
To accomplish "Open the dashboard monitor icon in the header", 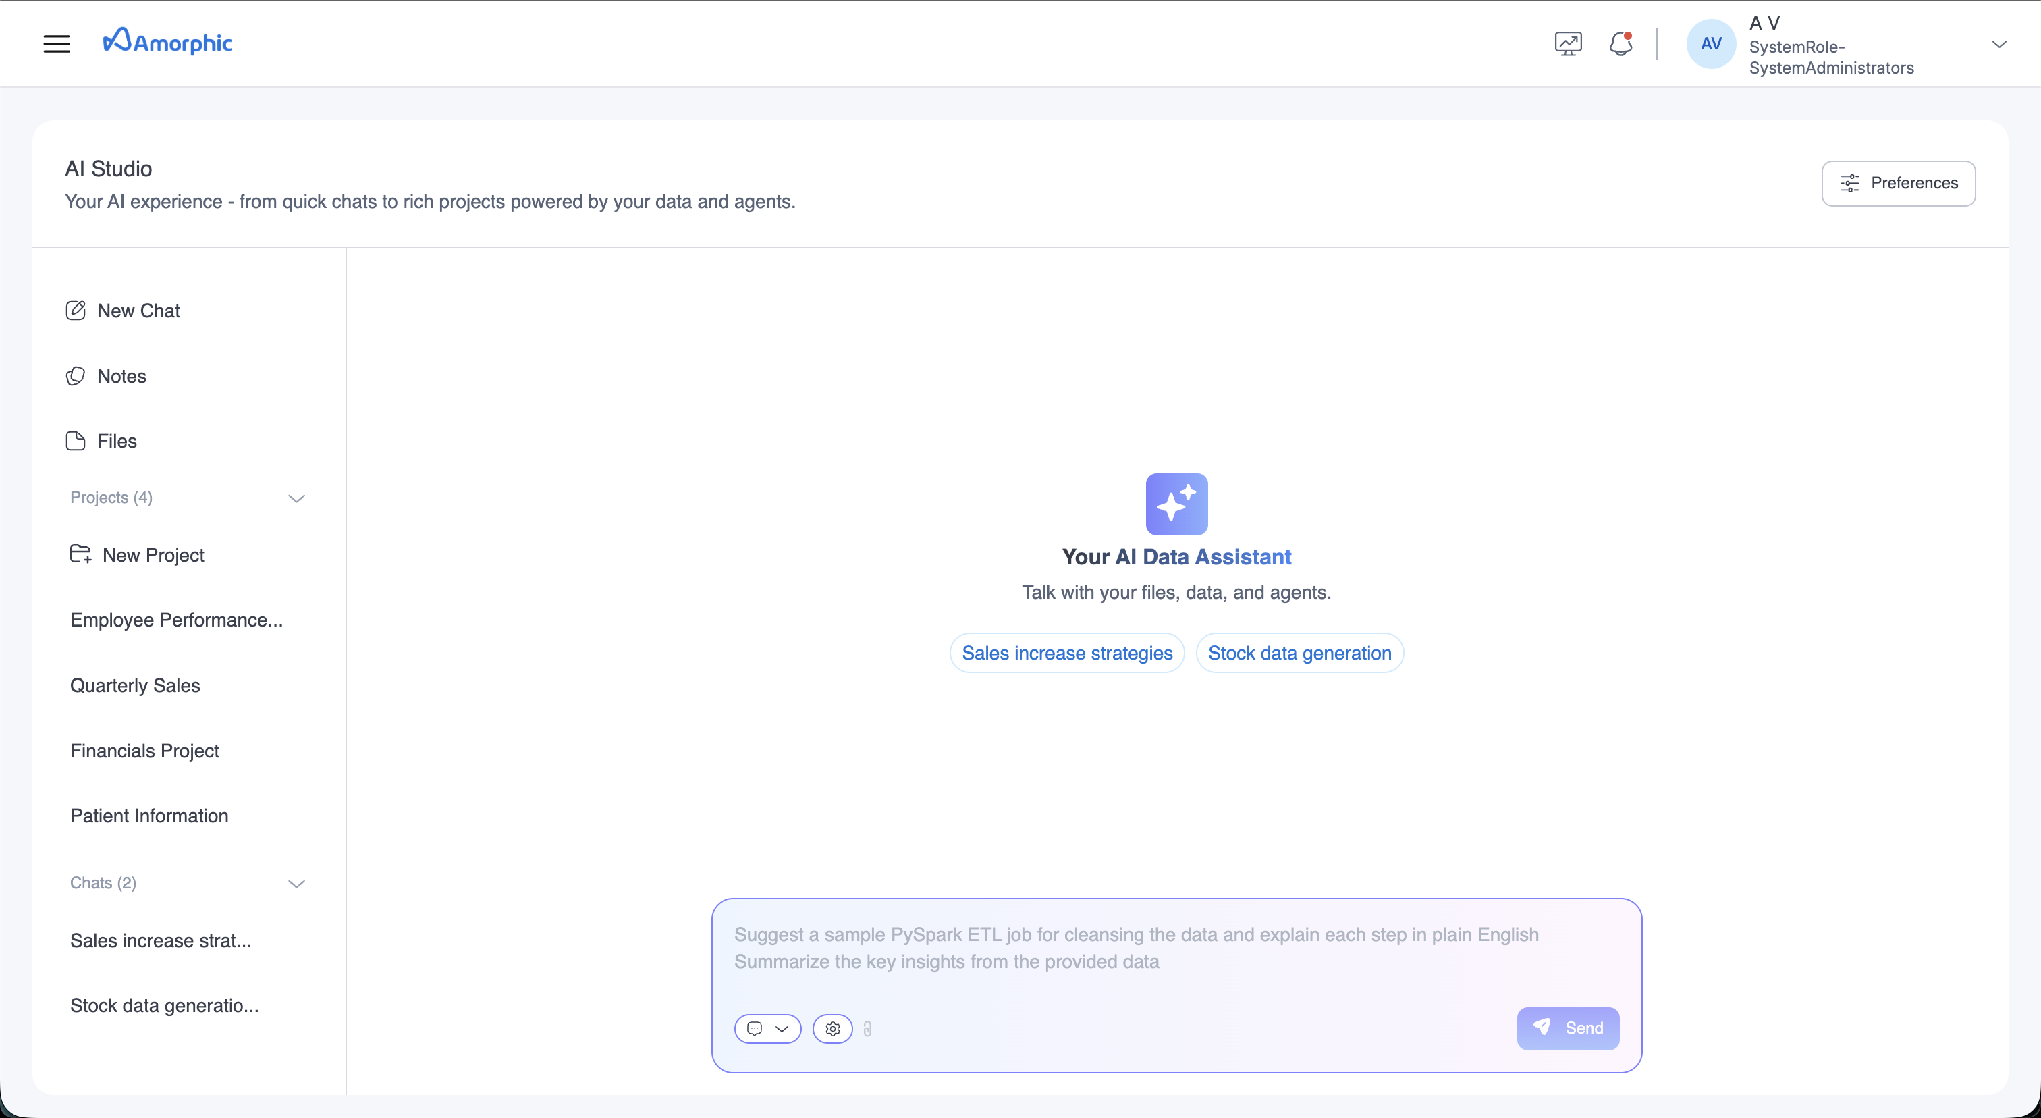I will click(x=1567, y=44).
